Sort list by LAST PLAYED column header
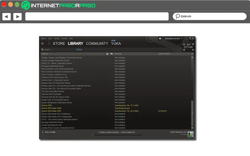This screenshot has width=250, height=156. (164, 54)
